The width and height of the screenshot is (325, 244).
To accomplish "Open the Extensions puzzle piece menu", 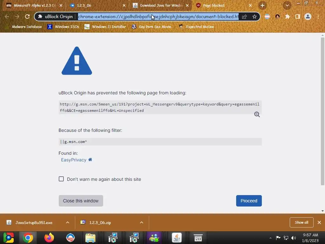I will 288,17.
